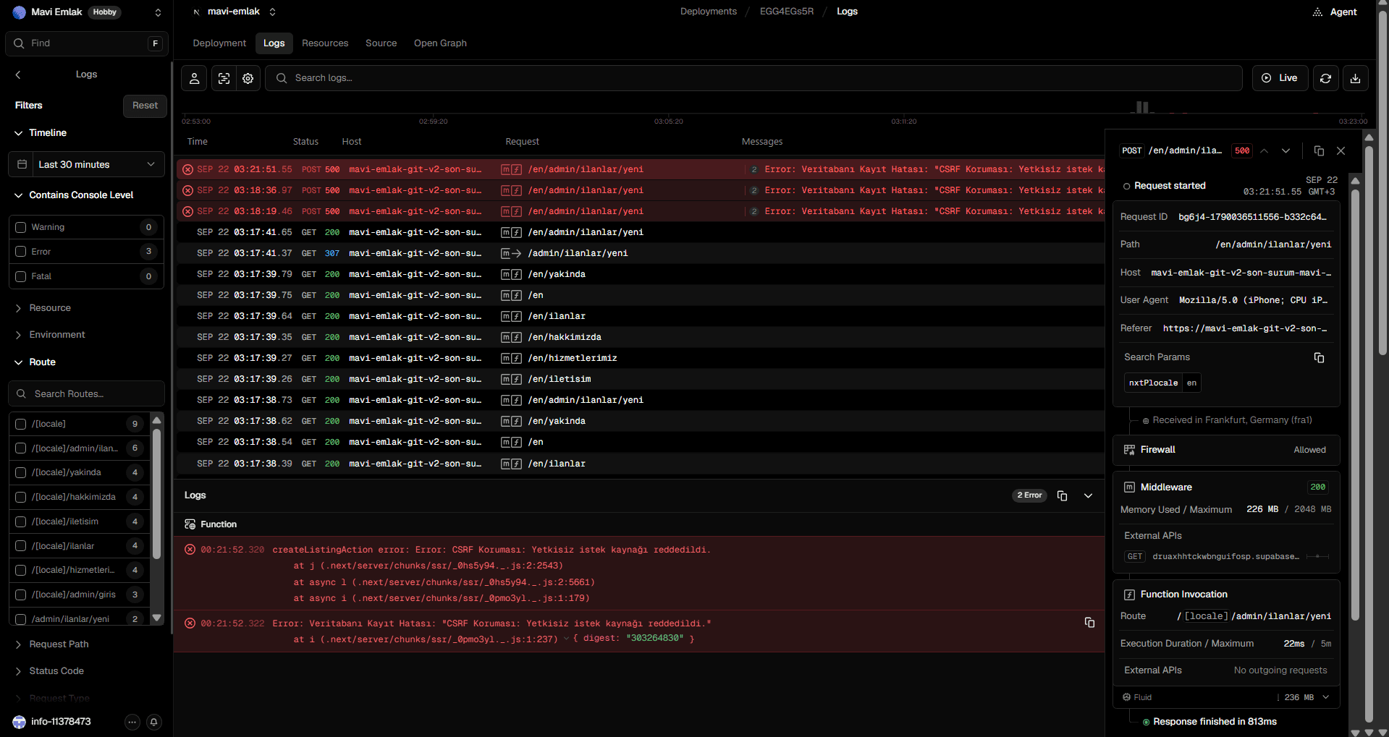Switch to the Resources tab
The height and width of the screenshot is (737, 1389).
325,43
